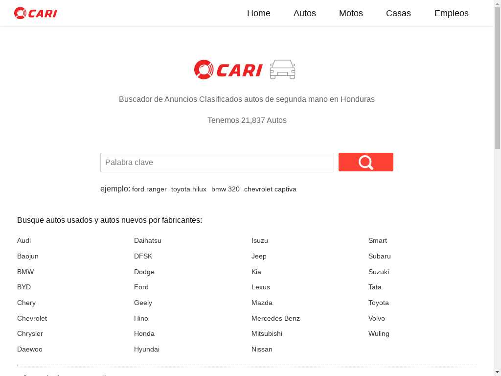This screenshot has height=376, width=501.
Task: View Mitsubishi cars
Action: click(x=267, y=334)
